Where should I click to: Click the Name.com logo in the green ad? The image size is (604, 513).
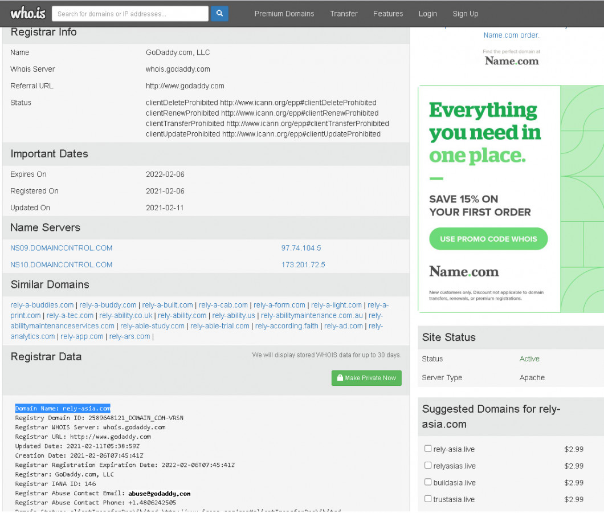tap(464, 271)
